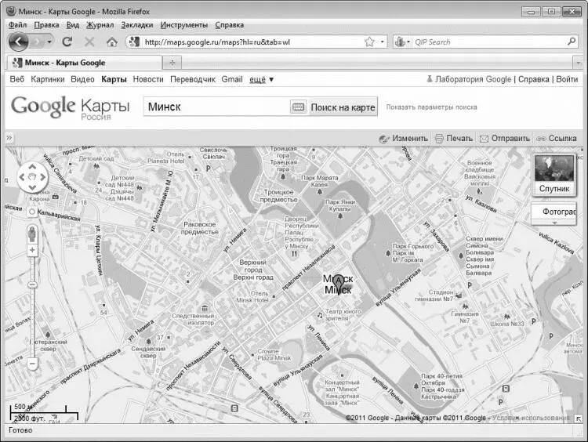Select the Street View pegman icon
Screen dimensions: 588x442
(x=32, y=234)
